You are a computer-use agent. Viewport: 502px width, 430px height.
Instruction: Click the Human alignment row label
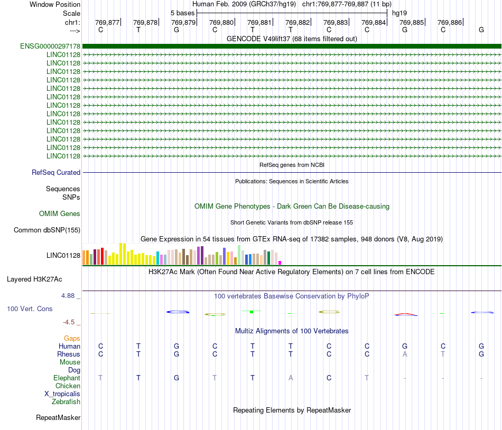(69, 346)
